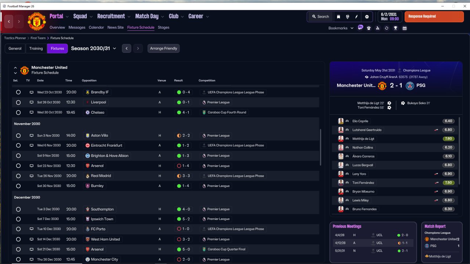Click the goal ball icon next to Bukayo Saka
This screenshot has height=264, width=470.
coord(403,103)
